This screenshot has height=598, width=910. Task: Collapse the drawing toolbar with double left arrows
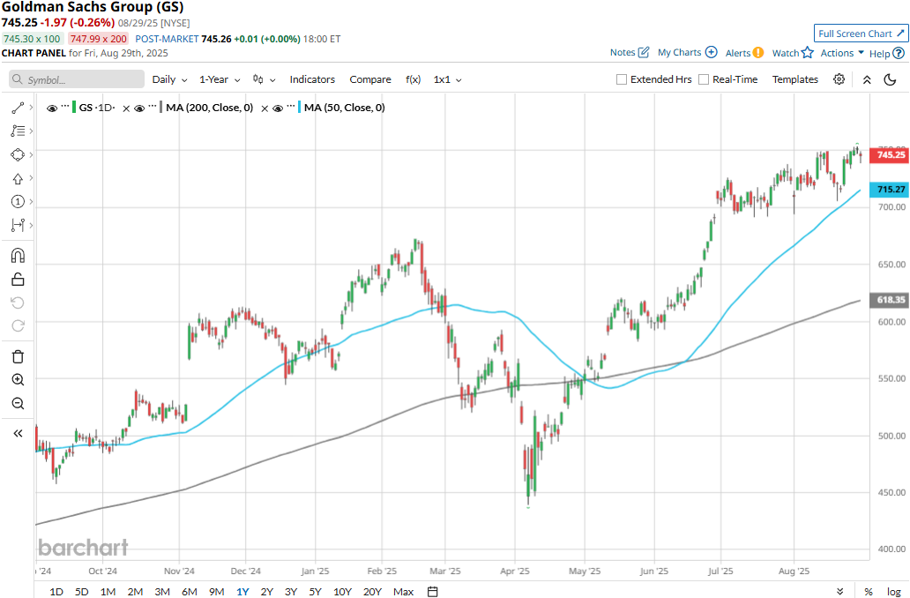[18, 433]
